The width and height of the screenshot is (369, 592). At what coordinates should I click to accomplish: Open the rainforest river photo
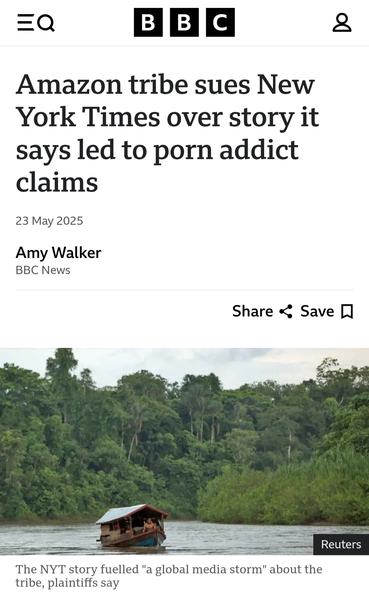pyautogui.click(x=184, y=451)
